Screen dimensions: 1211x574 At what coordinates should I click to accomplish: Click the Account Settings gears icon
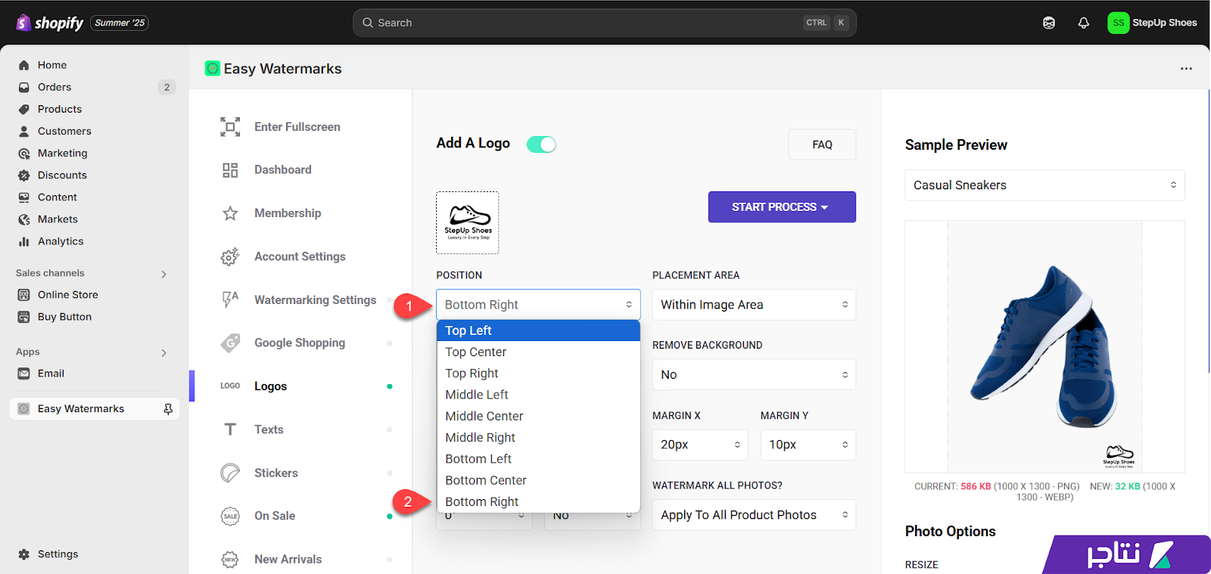[230, 256]
